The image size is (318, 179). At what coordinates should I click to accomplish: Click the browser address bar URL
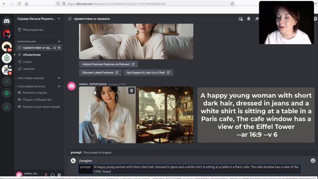pos(116,3)
